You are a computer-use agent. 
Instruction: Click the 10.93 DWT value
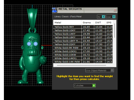[99, 51]
